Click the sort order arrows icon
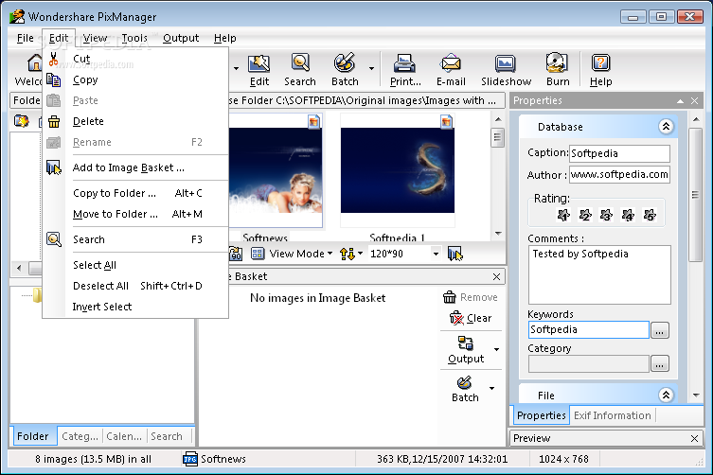Image resolution: width=713 pixels, height=475 pixels. (x=348, y=254)
